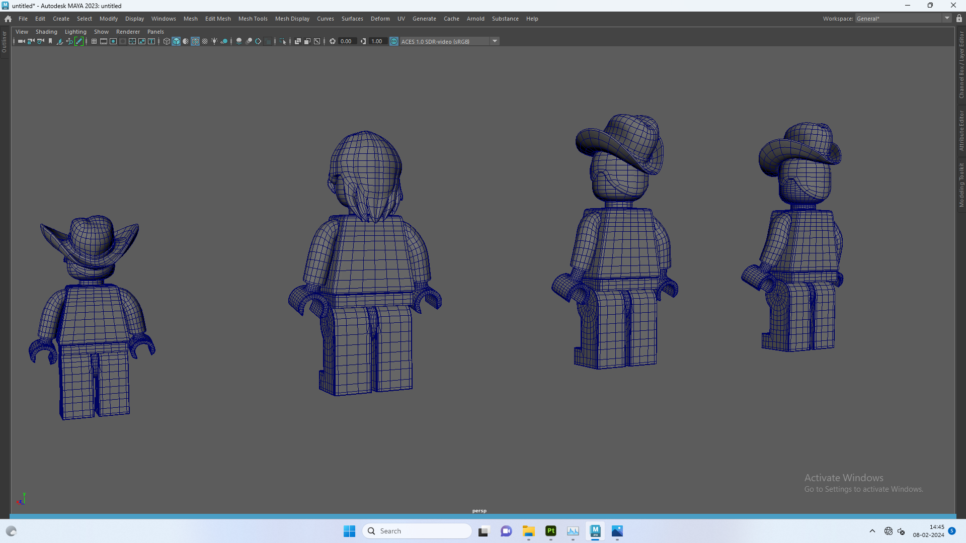Viewport: 966px width, 543px height.
Task: Toggle X-Ray display mode
Action: coord(298,41)
